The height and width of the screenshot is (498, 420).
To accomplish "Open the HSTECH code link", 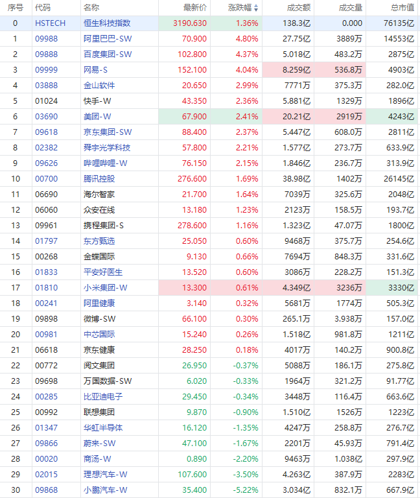I will [50, 23].
